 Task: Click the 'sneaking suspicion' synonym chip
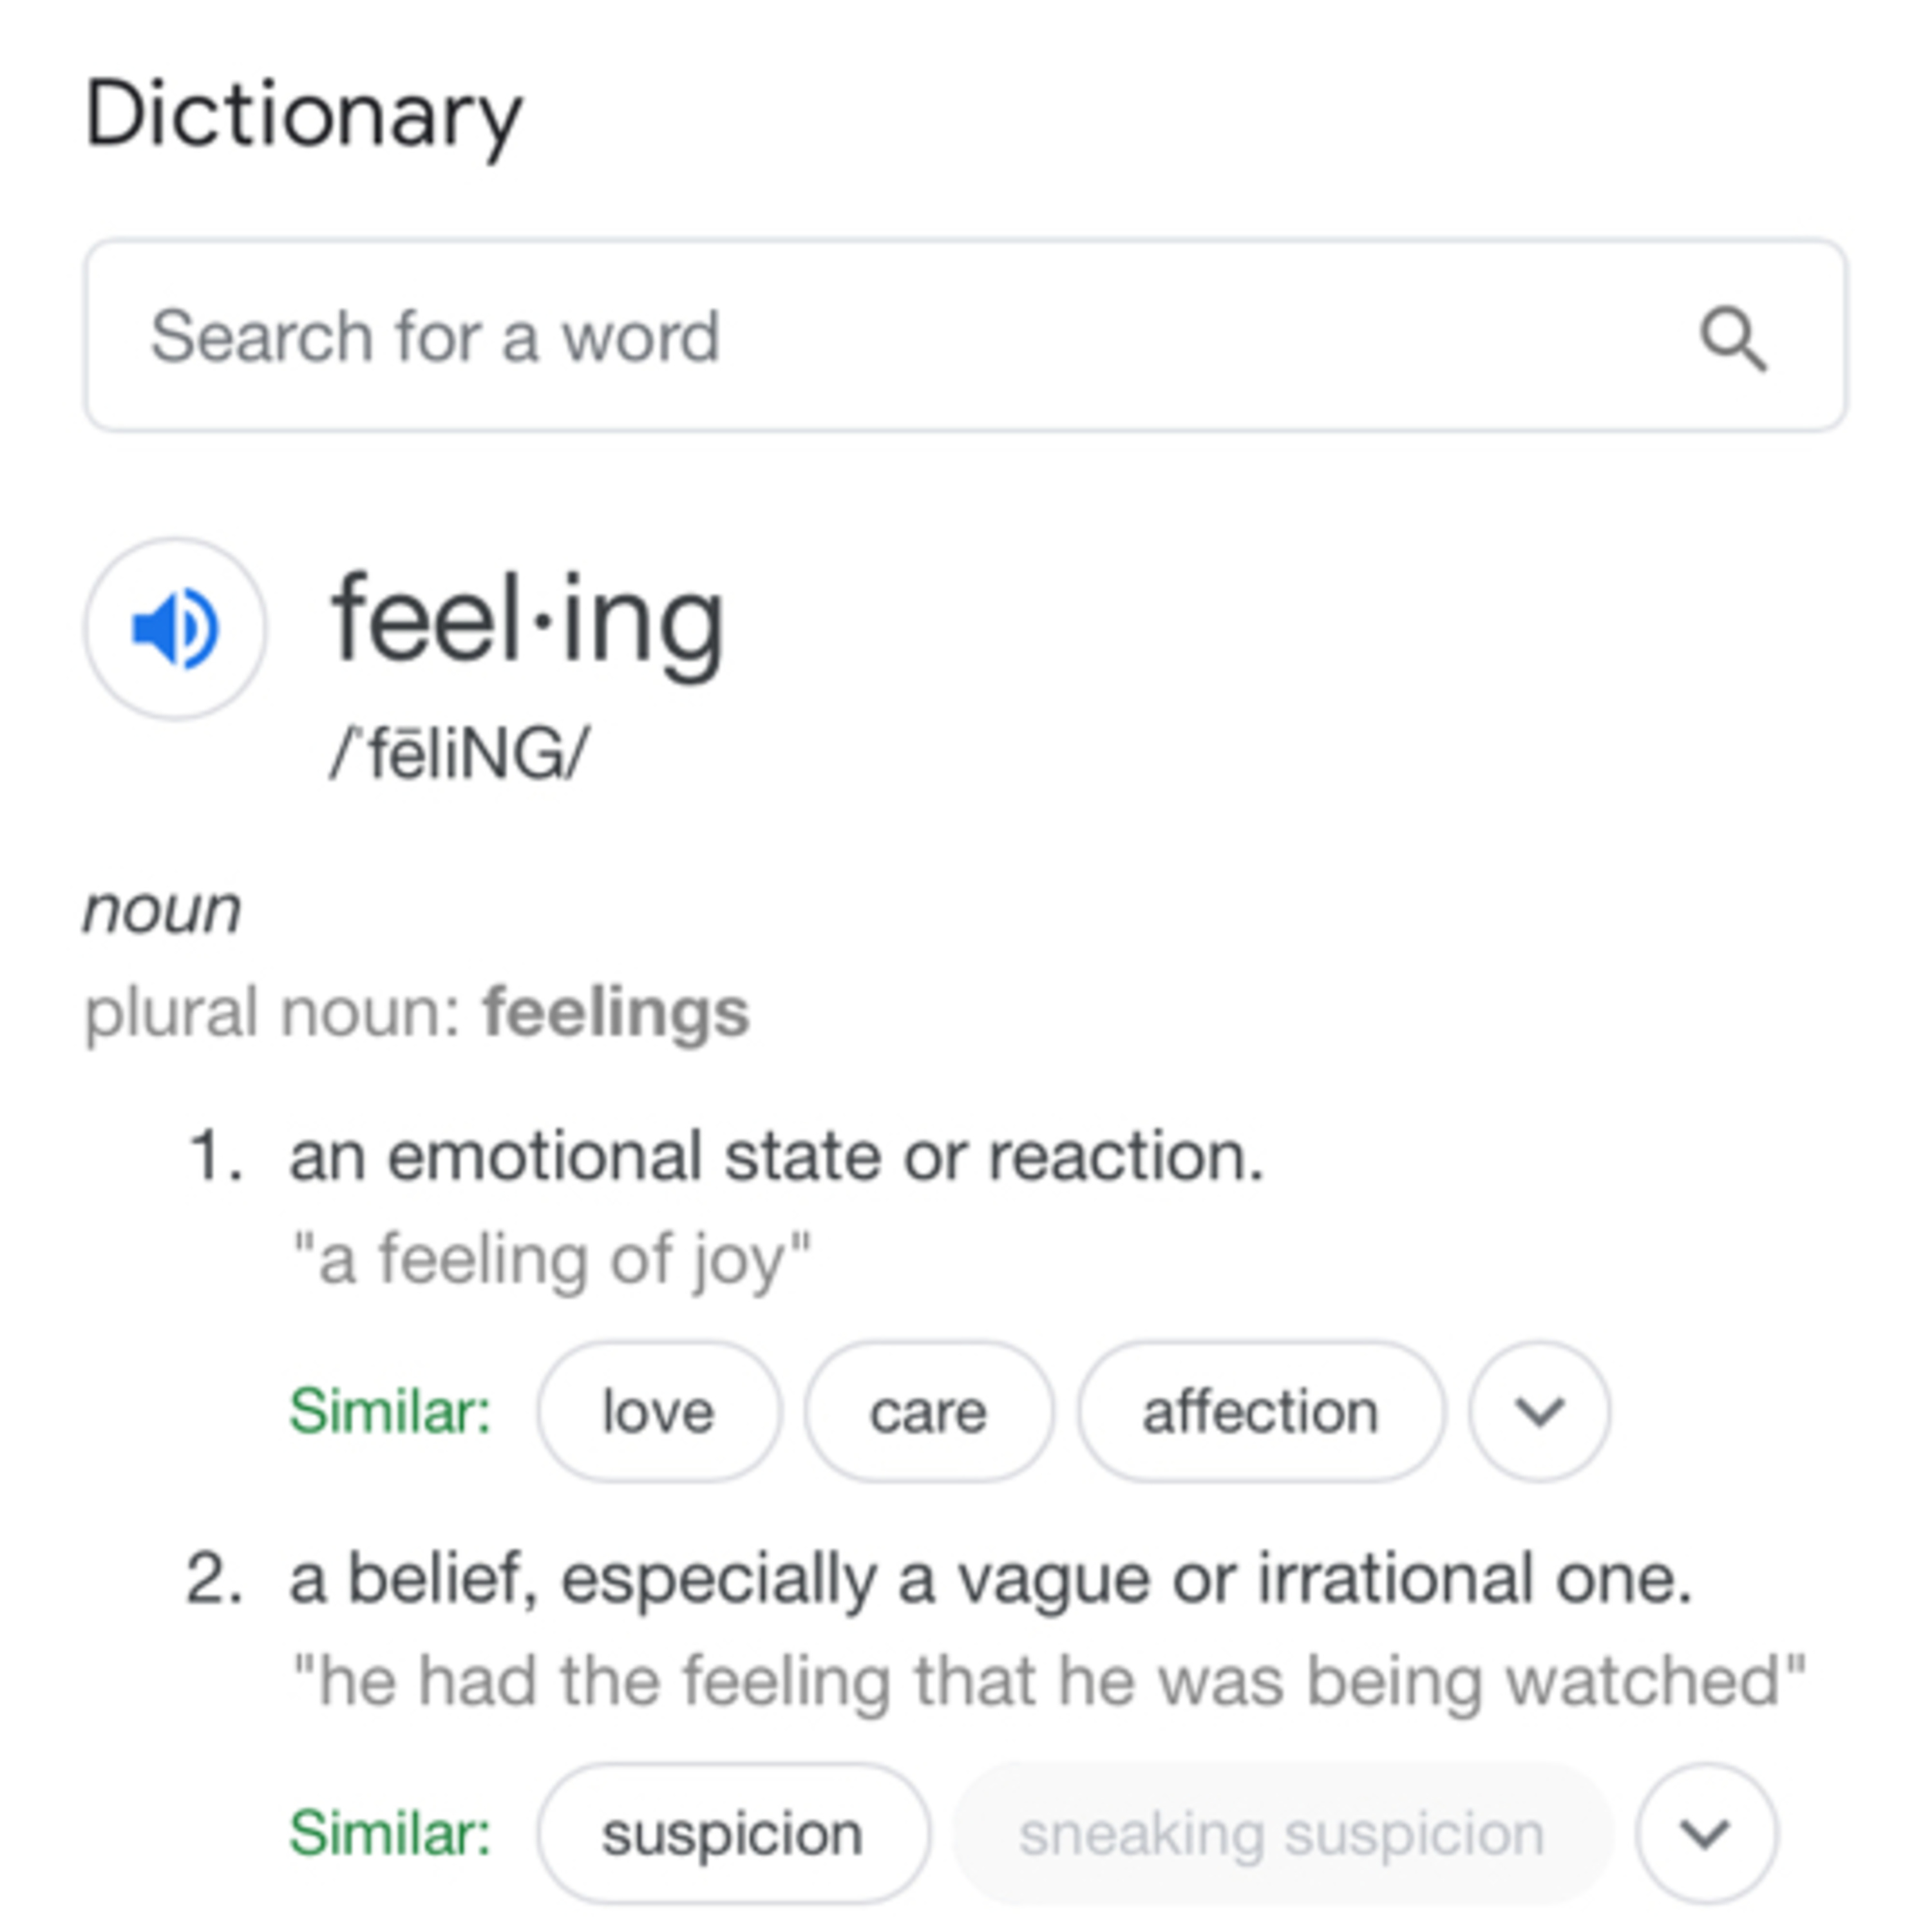click(x=1282, y=1834)
